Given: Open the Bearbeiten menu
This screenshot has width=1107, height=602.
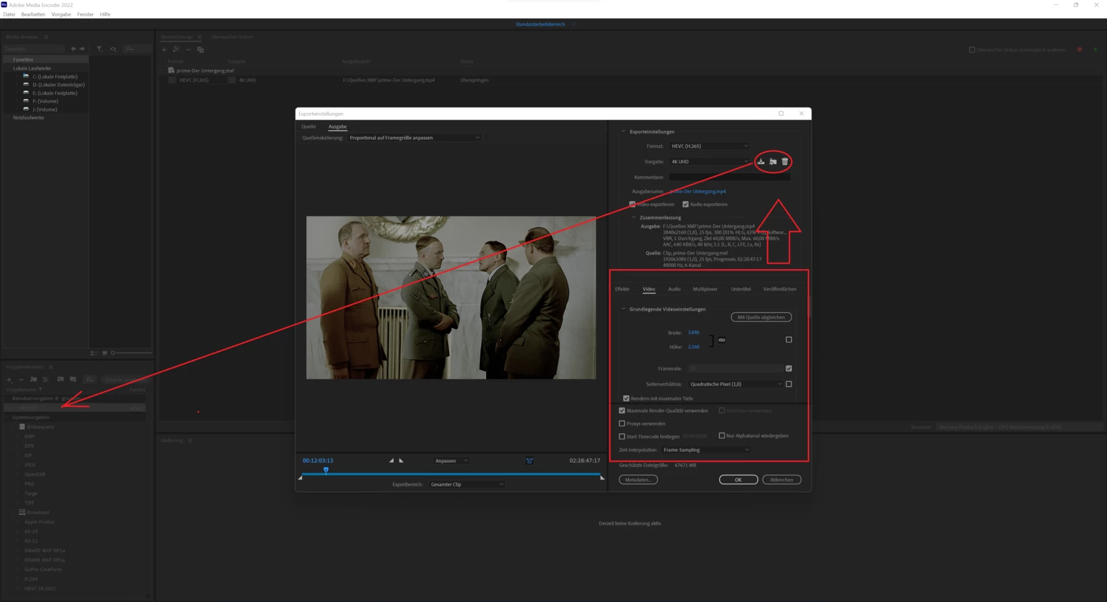Looking at the screenshot, I should pyautogui.click(x=33, y=14).
